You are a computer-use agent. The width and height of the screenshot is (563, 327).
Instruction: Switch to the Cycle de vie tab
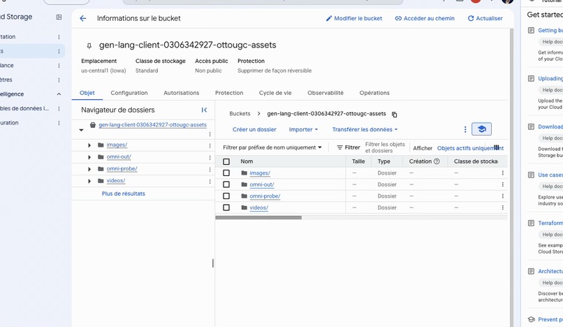275,93
